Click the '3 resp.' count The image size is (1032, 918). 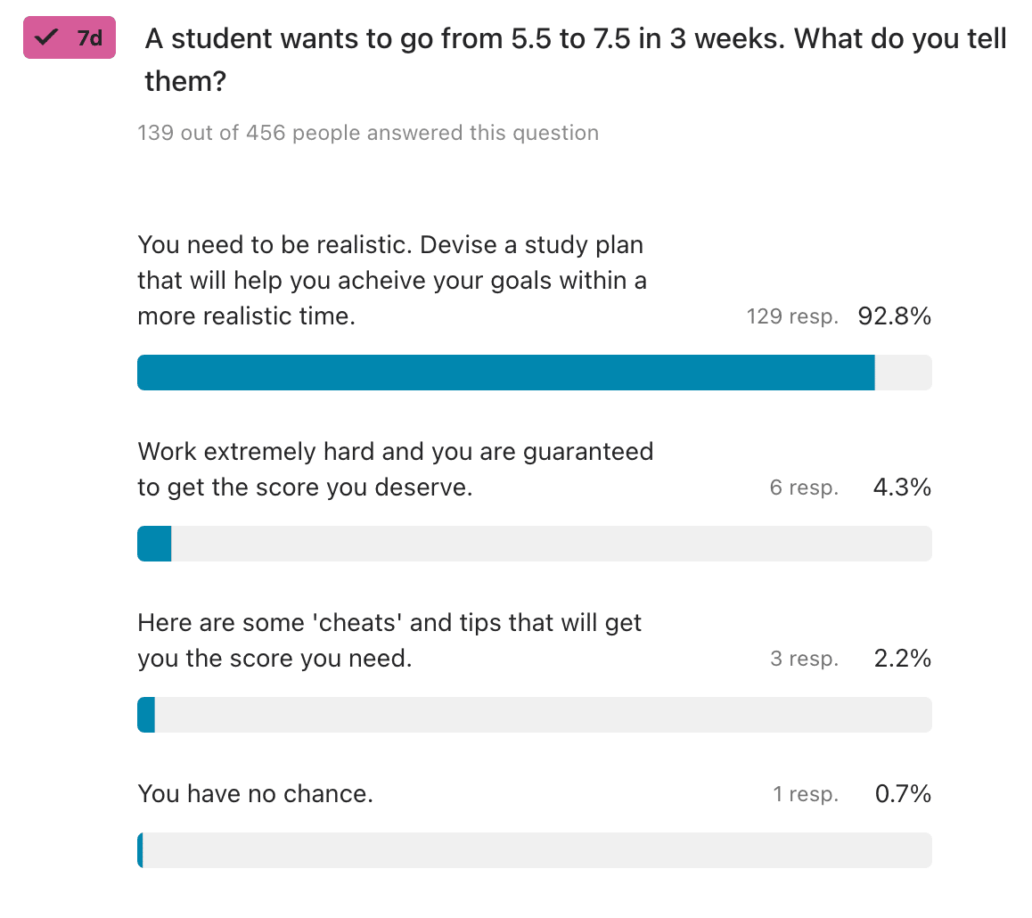pos(804,659)
